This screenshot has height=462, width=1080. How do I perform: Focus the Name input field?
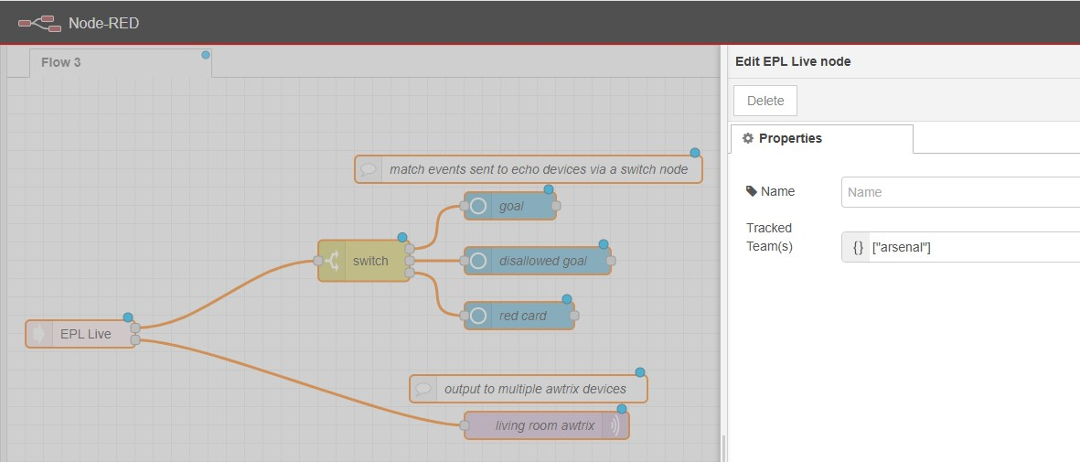(x=960, y=192)
